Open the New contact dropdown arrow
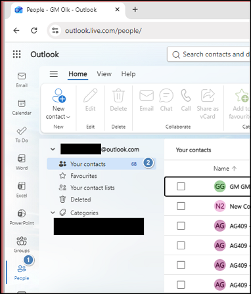 point(68,117)
